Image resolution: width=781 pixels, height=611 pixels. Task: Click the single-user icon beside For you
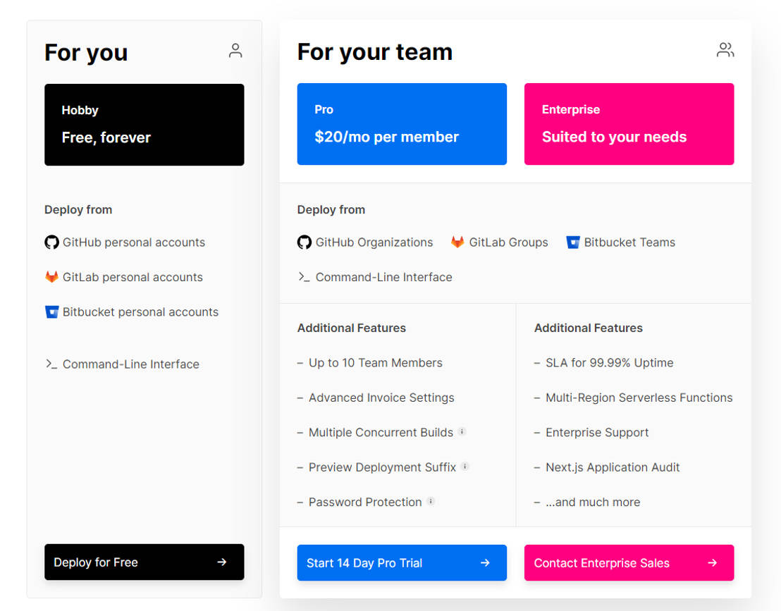tap(235, 51)
